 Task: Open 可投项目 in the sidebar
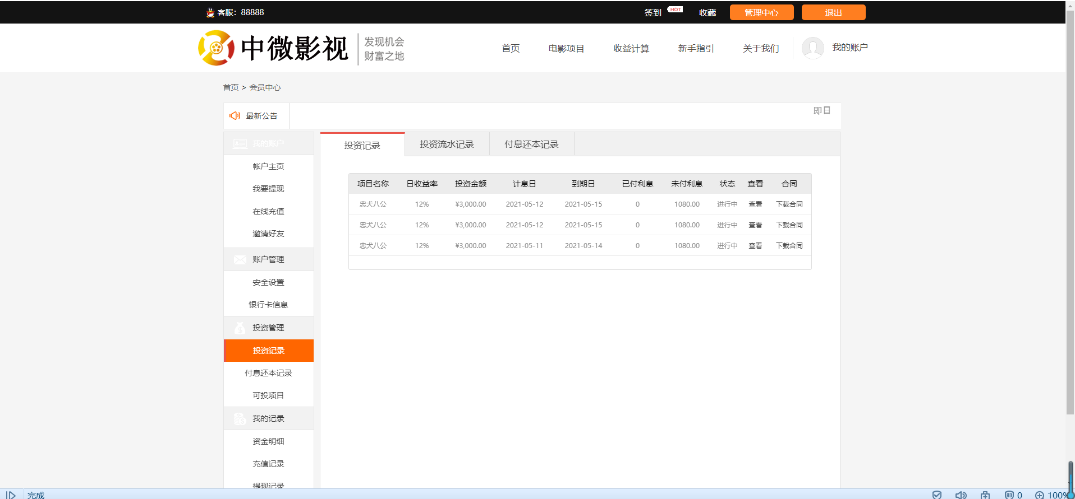tap(269, 395)
